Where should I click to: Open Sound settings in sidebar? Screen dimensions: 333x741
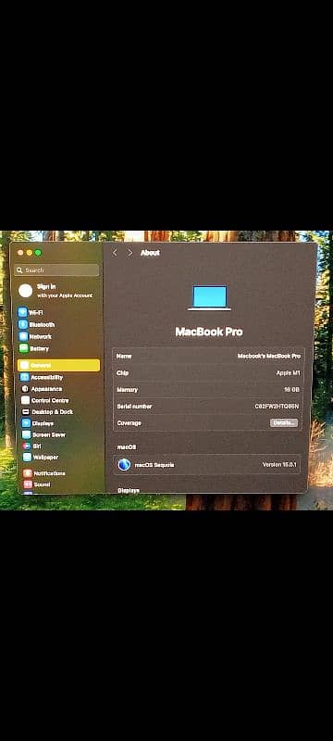point(36,484)
